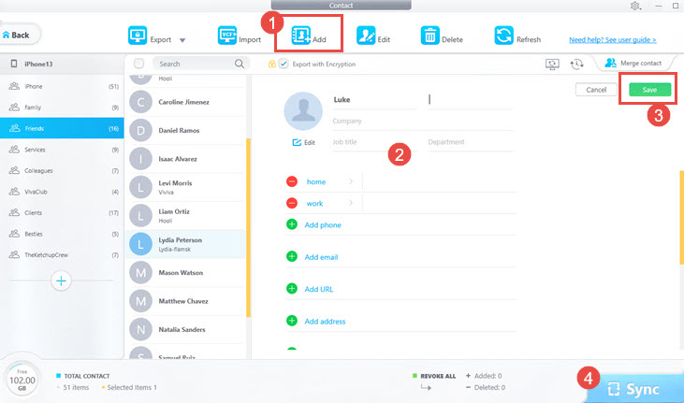Screen dimensions: 684x403
Task: Click the Add contact icon
Action: (x=300, y=36)
